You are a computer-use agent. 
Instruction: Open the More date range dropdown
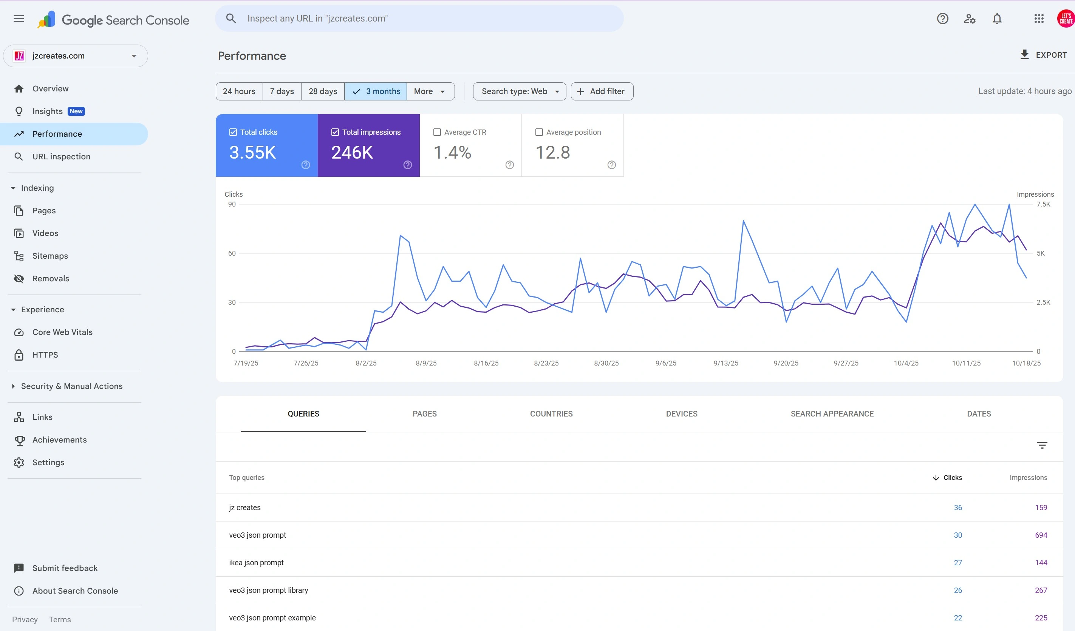430,91
